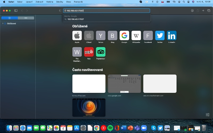Open the tab overview icon
The width and height of the screenshot is (213, 133).
(208, 11)
